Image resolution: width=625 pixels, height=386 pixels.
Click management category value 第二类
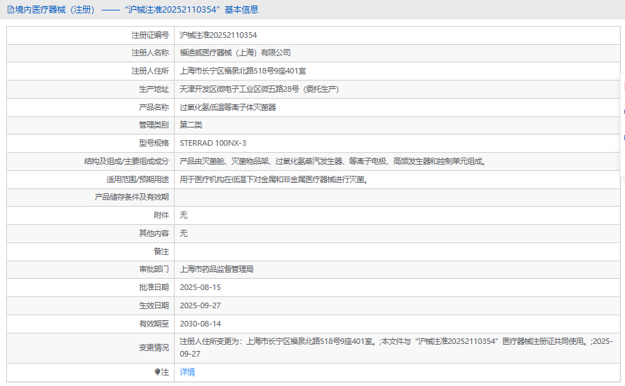click(191, 125)
